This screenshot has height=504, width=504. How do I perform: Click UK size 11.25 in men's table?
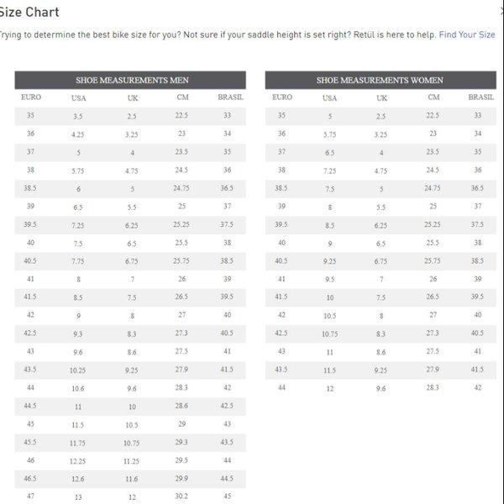click(x=132, y=460)
